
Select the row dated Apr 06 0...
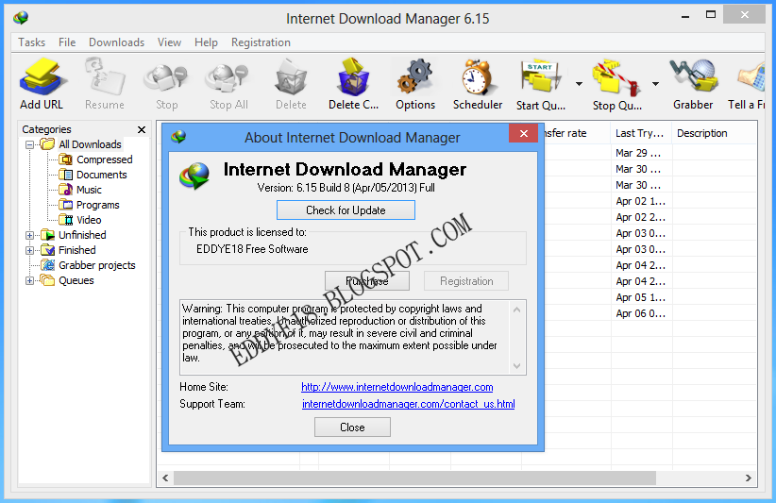pyautogui.click(x=650, y=313)
